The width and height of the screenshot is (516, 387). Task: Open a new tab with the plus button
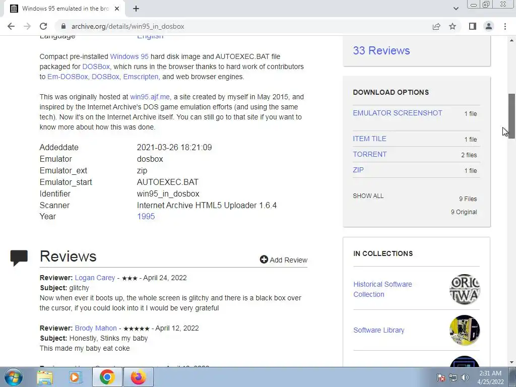click(136, 9)
